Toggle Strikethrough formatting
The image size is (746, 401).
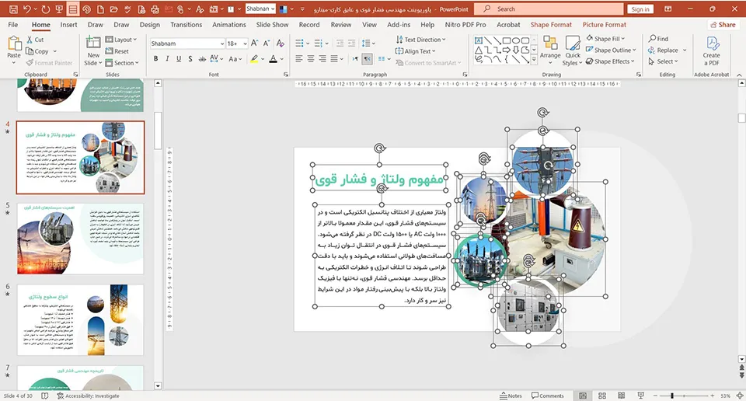[202, 59]
